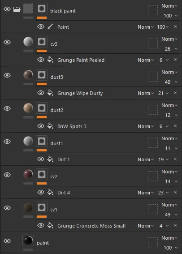Open opacity dropdown of dust1 layer
The width and height of the screenshot is (182, 254).
pos(171,148)
